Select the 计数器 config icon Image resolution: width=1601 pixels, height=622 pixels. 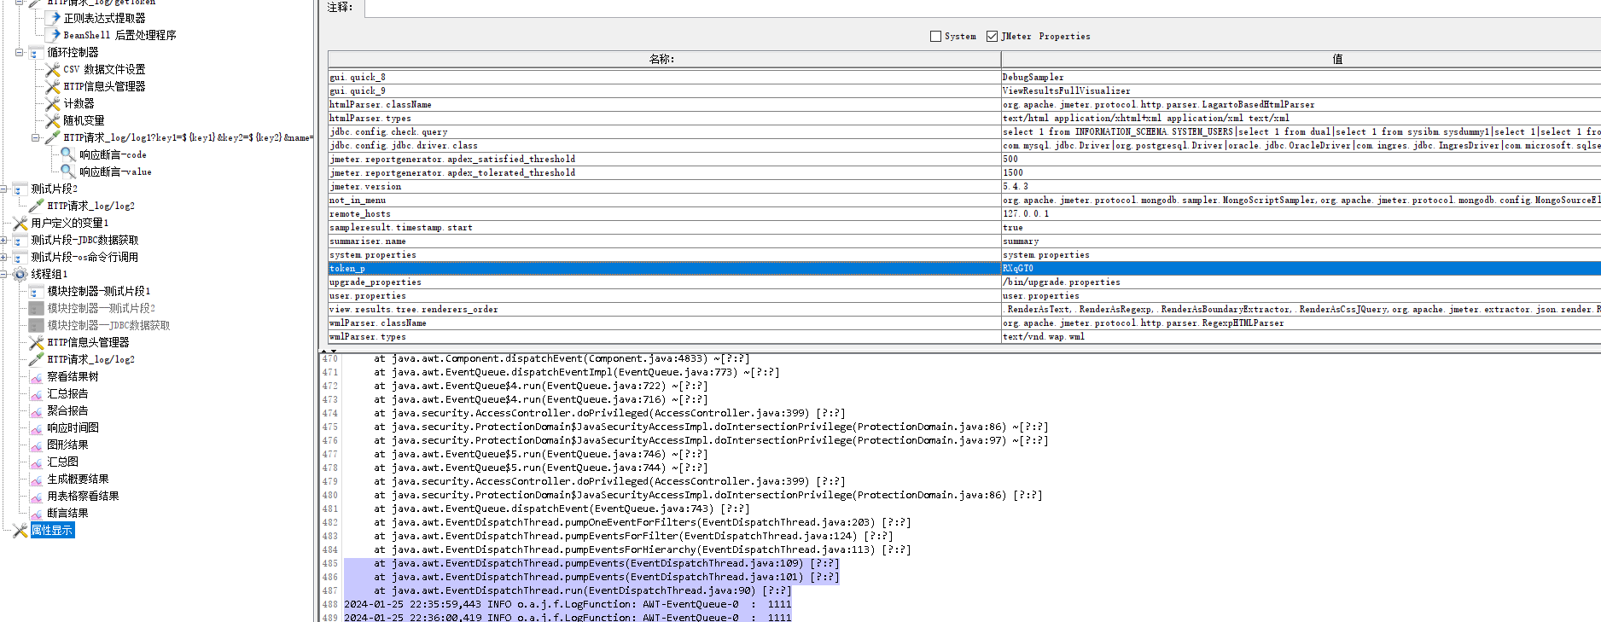pyautogui.click(x=53, y=103)
